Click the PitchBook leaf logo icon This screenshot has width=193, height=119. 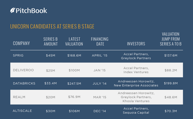[13, 11]
